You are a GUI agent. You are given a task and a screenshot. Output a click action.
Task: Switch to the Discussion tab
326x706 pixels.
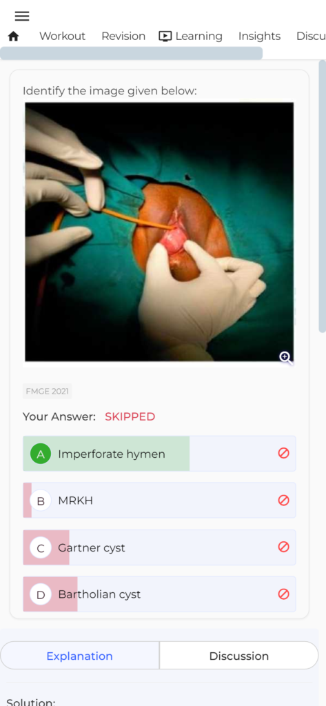(239, 656)
